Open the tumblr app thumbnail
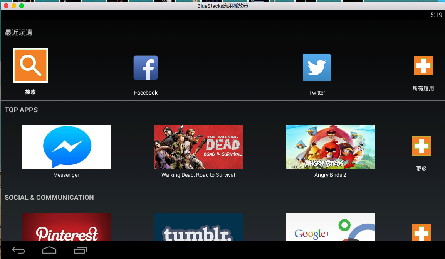Viewport: 445px width, 259px height. tap(198, 227)
